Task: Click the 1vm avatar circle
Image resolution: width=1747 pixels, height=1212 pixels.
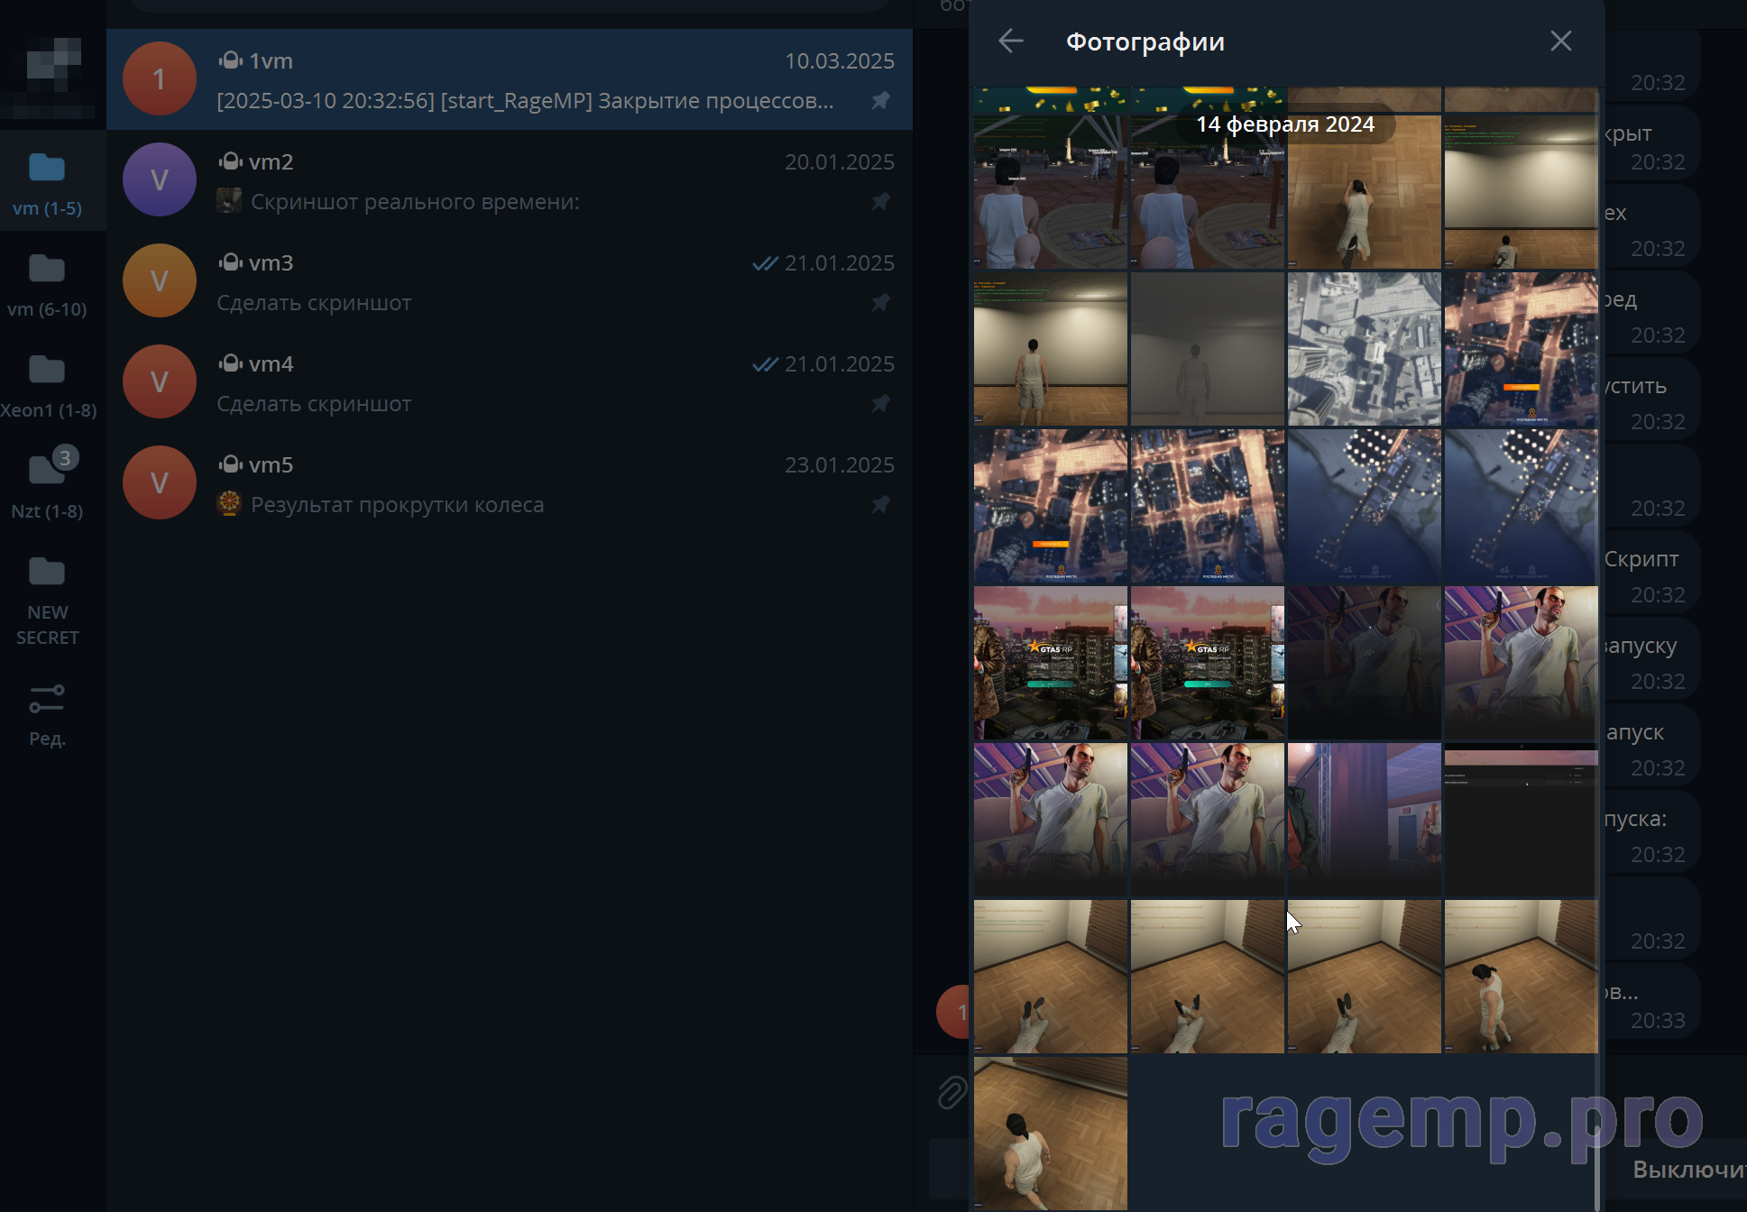Action: click(160, 79)
